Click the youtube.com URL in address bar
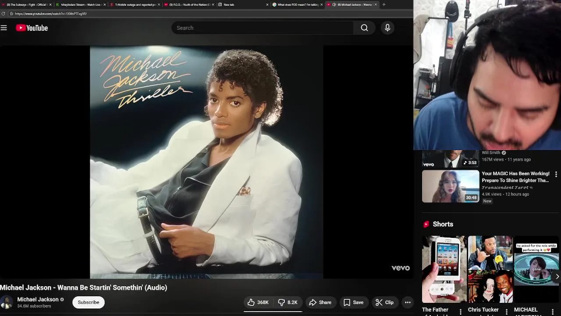The height and width of the screenshot is (316, 561). [x=50, y=14]
